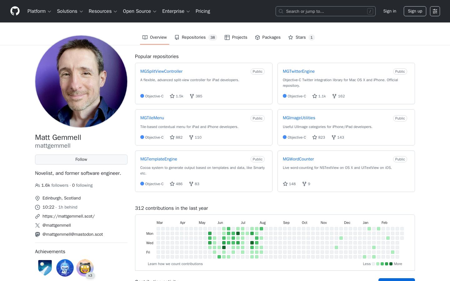
Task: Click Matt Gemmell's profile avatar
Action: (81, 81)
